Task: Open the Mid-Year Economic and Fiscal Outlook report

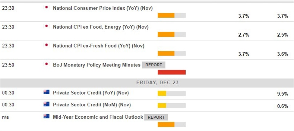Action: coord(156,117)
